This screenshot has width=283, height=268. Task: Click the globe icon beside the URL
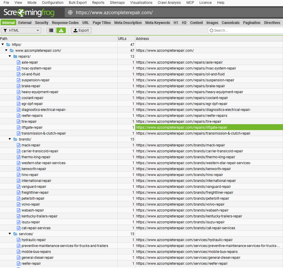pyautogui.click(x=70, y=12)
